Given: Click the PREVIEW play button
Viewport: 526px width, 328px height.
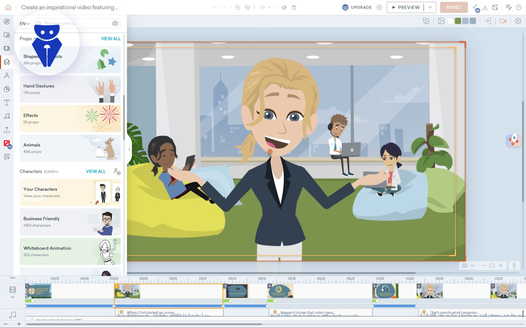Looking at the screenshot, I should 405,7.
